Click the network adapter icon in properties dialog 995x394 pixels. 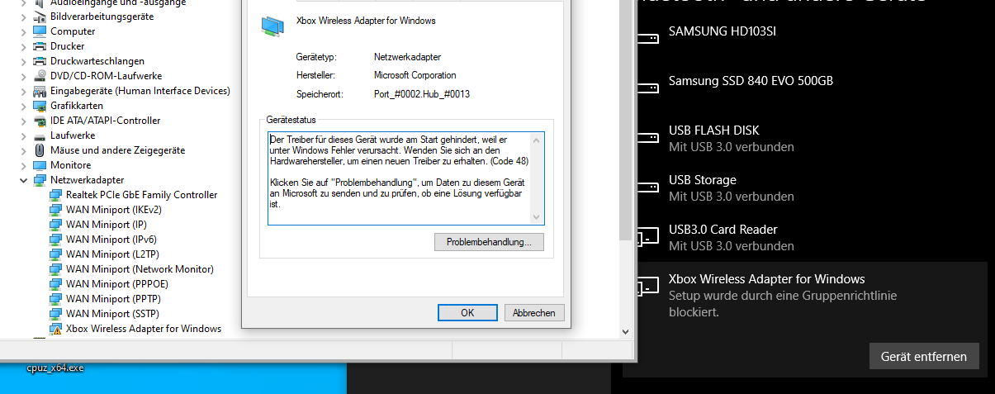click(x=272, y=26)
